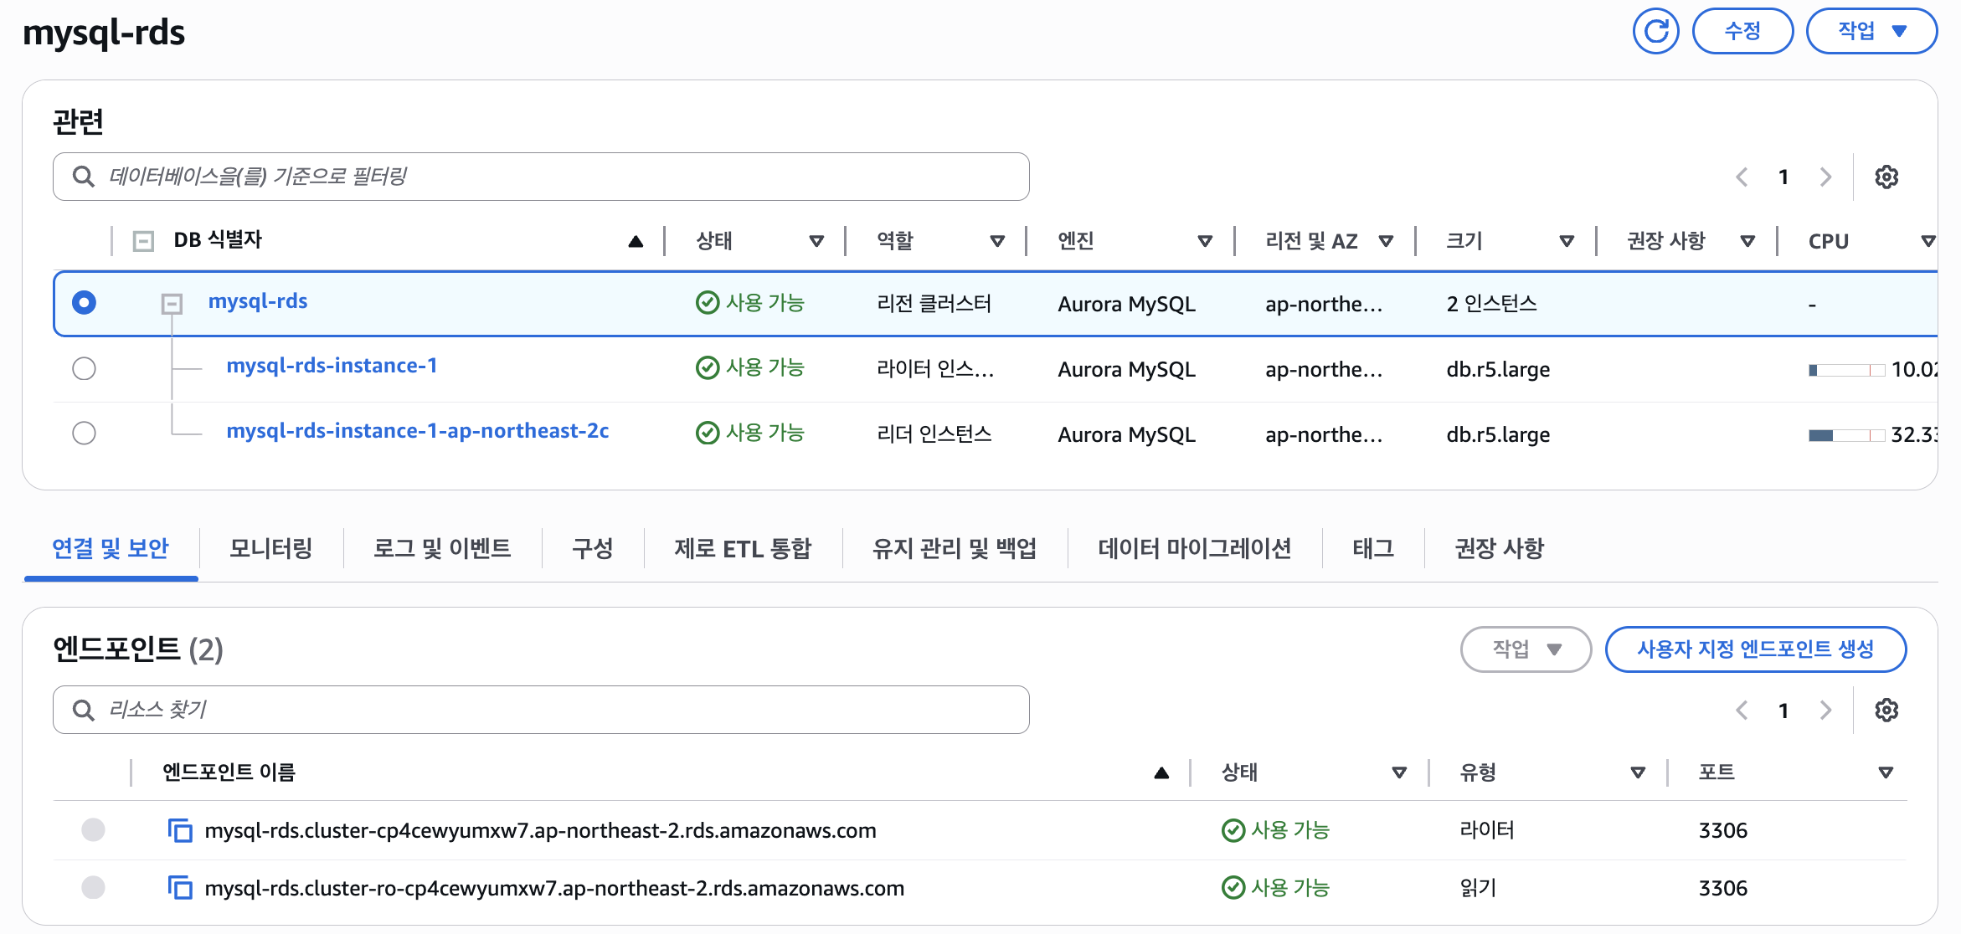1961x934 pixels.
Task: Go to next page of databases
Action: [1825, 177]
